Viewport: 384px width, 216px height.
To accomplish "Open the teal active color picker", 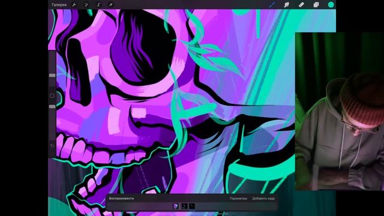I will point(331,5).
